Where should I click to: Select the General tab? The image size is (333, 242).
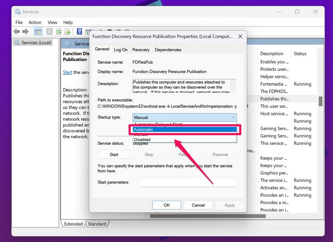102,49
